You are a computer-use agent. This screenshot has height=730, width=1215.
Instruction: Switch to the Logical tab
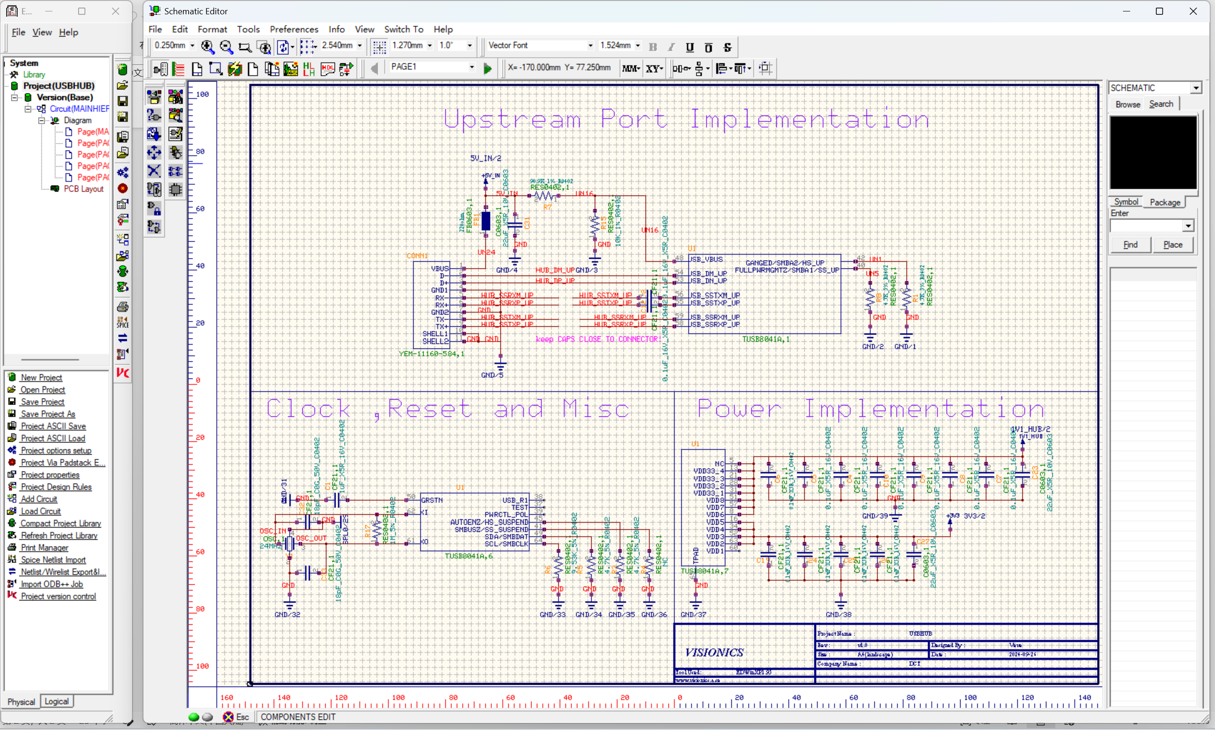click(x=57, y=701)
